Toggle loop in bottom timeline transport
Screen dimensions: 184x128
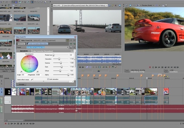(x=9, y=124)
